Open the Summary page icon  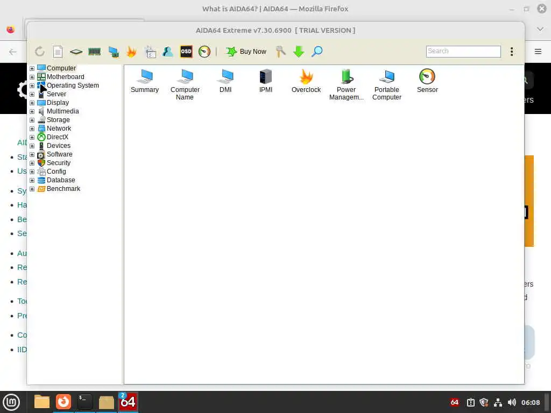coord(145,81)
